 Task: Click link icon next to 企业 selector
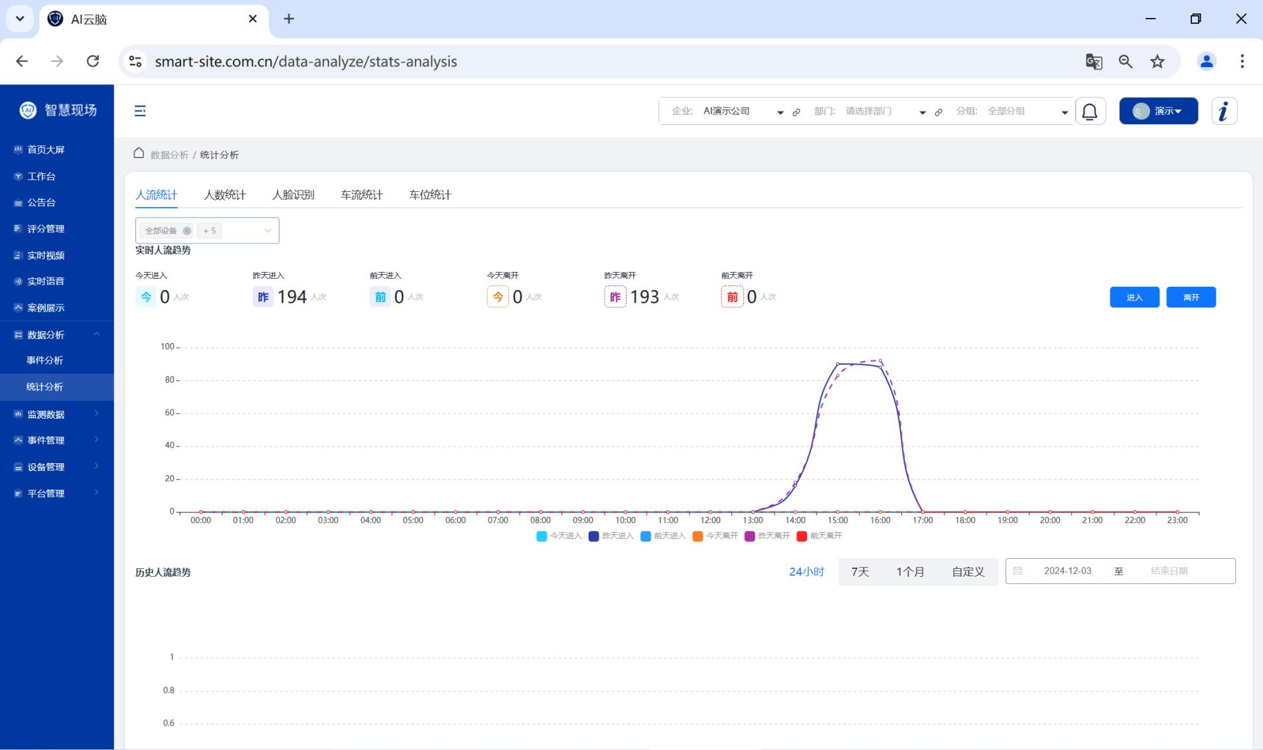[796, 112]
